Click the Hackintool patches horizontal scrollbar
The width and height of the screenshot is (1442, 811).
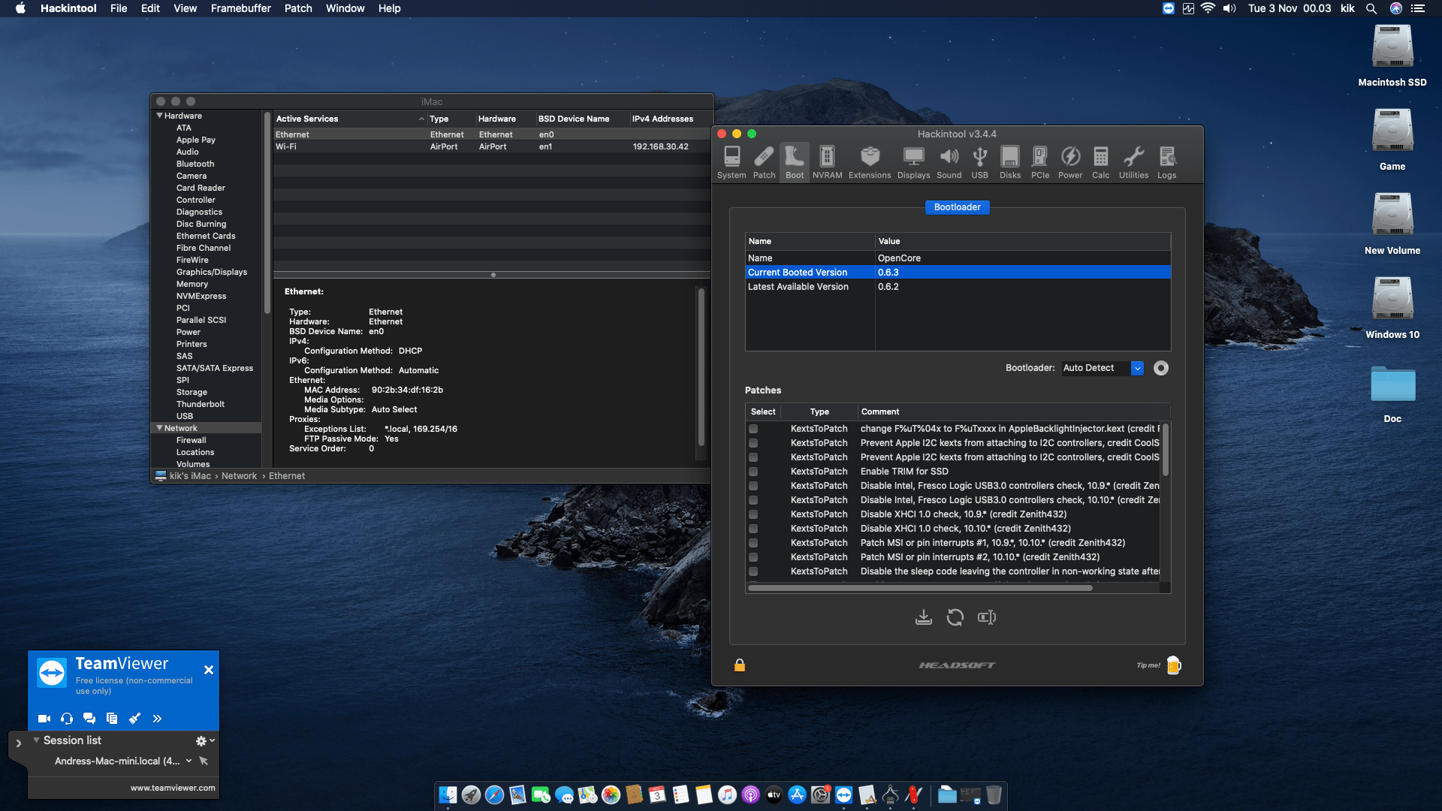(920, 588)
